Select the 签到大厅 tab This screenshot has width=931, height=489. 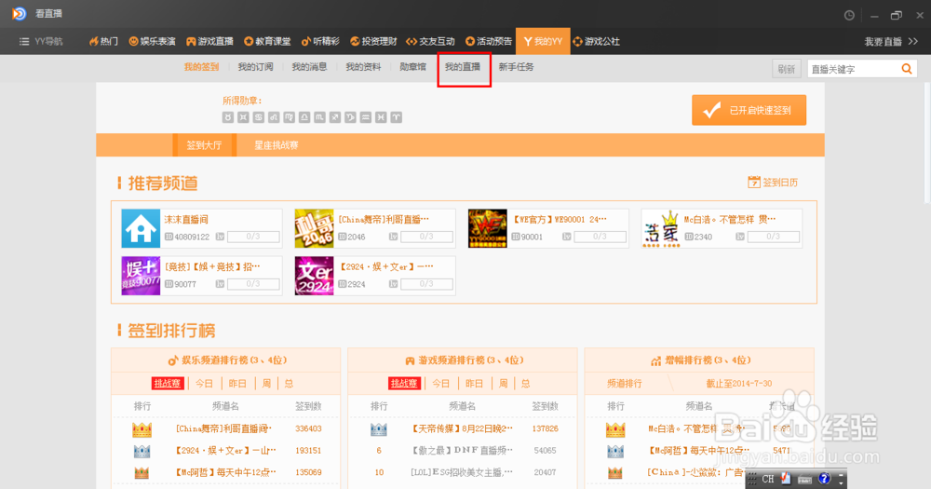(204, 145)
